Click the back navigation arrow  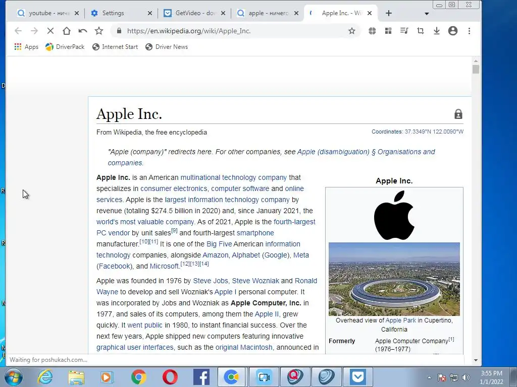(18, 31)
